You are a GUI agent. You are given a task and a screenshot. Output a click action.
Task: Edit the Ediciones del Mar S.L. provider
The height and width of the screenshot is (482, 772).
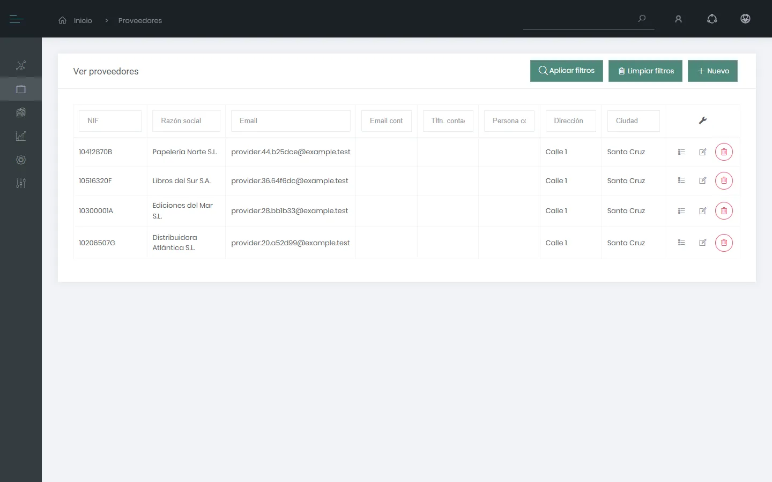pyautogui.click(x=703, y=211)
